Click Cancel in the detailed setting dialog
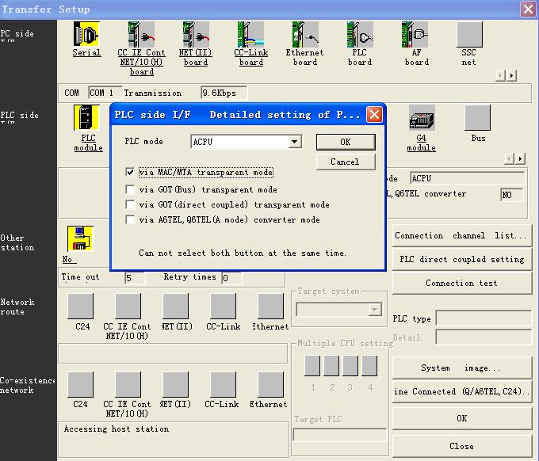Screen dimensions: 539x461 [x=344, y=162]
